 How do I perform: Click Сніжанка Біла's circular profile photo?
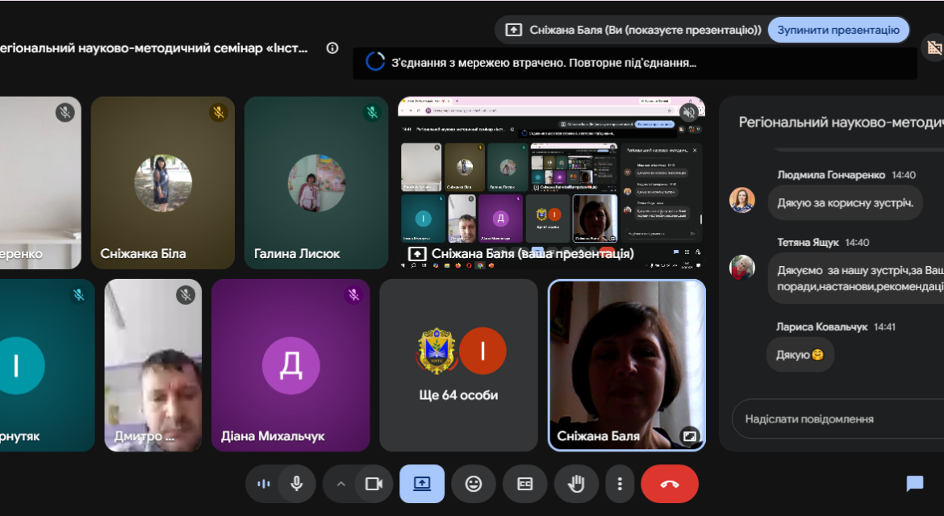(x=163, y=183)
